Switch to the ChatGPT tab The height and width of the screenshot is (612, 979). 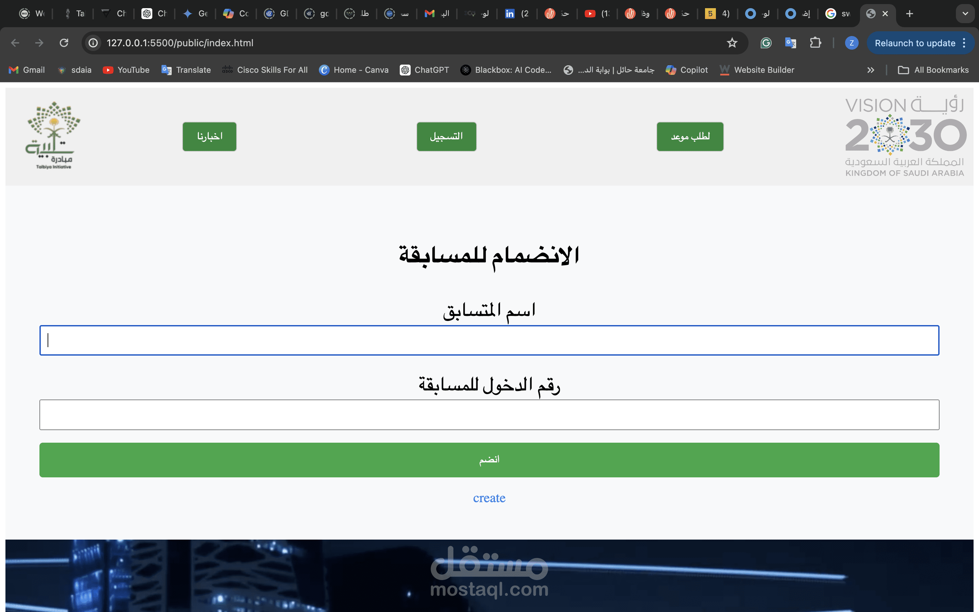[x=155, y=14]
